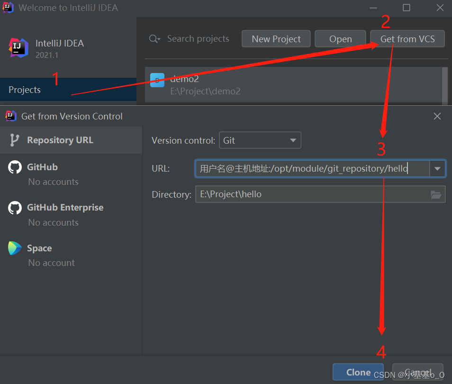The width and height of the screenshot is (452, 384).
Task: Click the Directory input field
Action: click(x=320, y=194)
